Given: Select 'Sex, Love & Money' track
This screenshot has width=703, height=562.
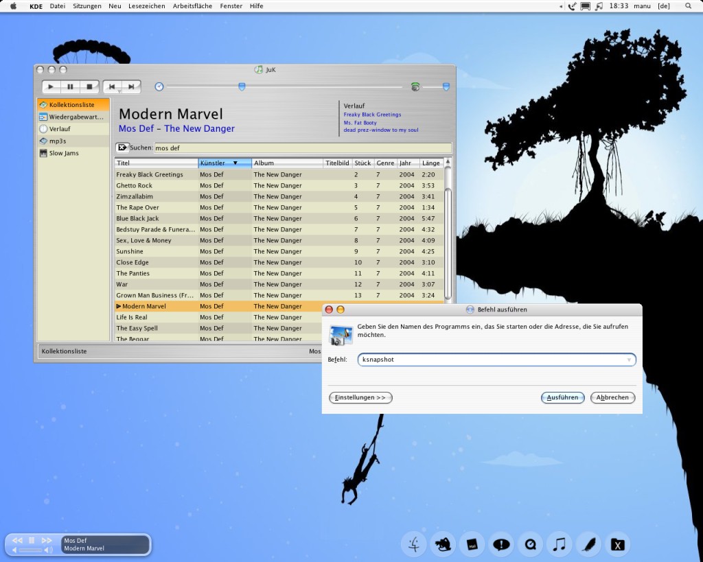Looking at the screenshot, I should coord(279,240).
